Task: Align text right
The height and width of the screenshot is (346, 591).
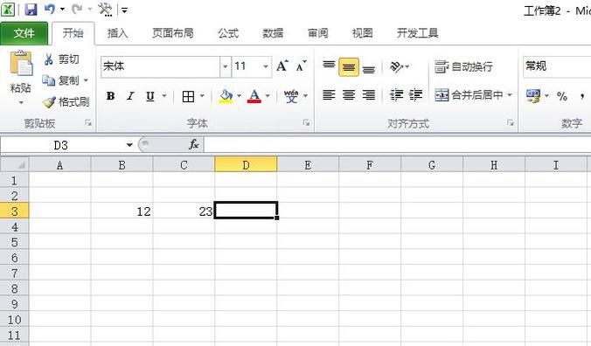Action: 369,95
